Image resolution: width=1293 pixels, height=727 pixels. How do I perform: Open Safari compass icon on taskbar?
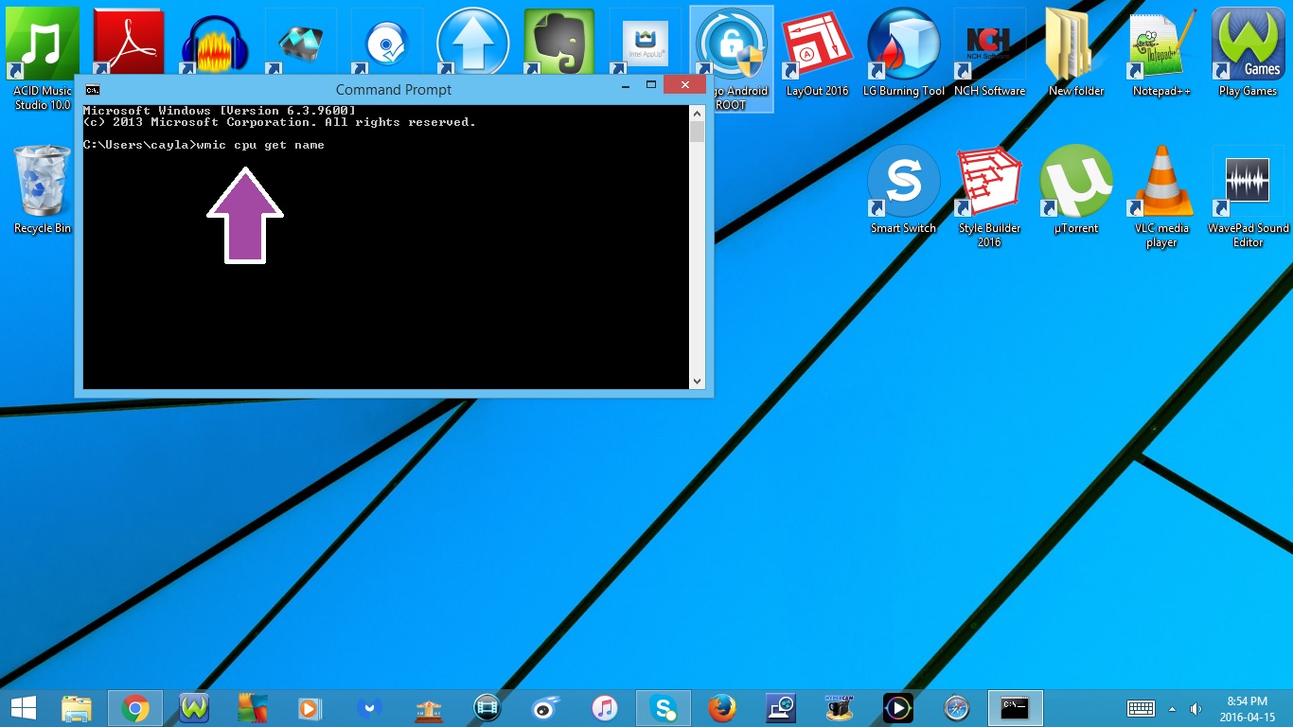pos(957,707)
